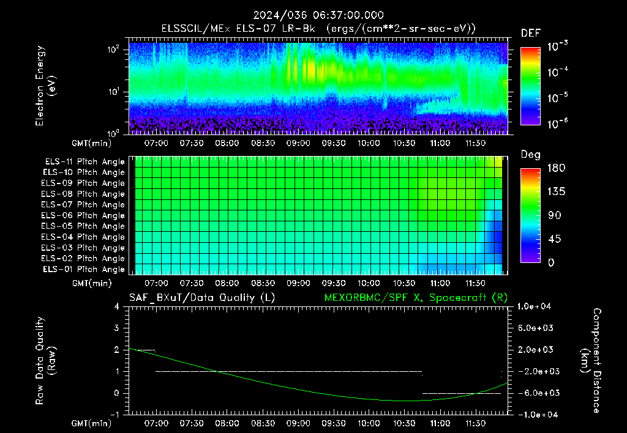This screenshot has height=433, width=627.
Task: Click the 3 tick on data quality axis
Action: 117,328
